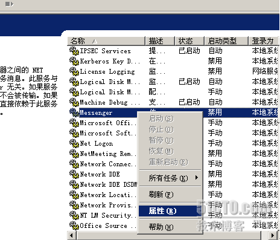Select 帮助(H) in the context menu
280x240 pixels.
pos(170,227)
